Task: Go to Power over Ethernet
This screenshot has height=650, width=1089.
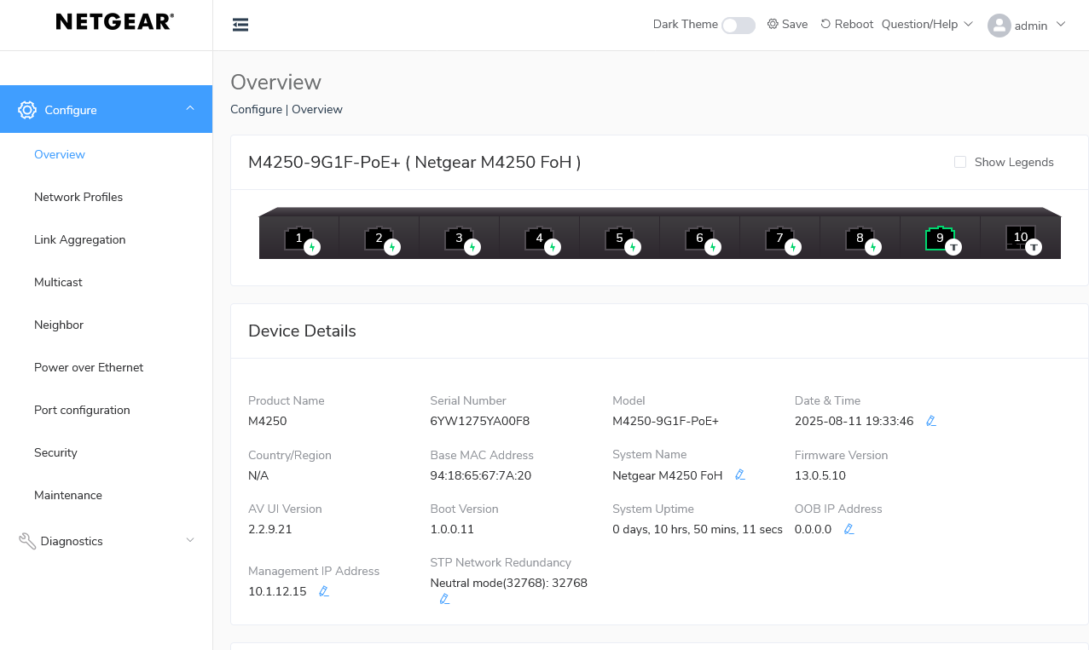Action: (89, 367)
